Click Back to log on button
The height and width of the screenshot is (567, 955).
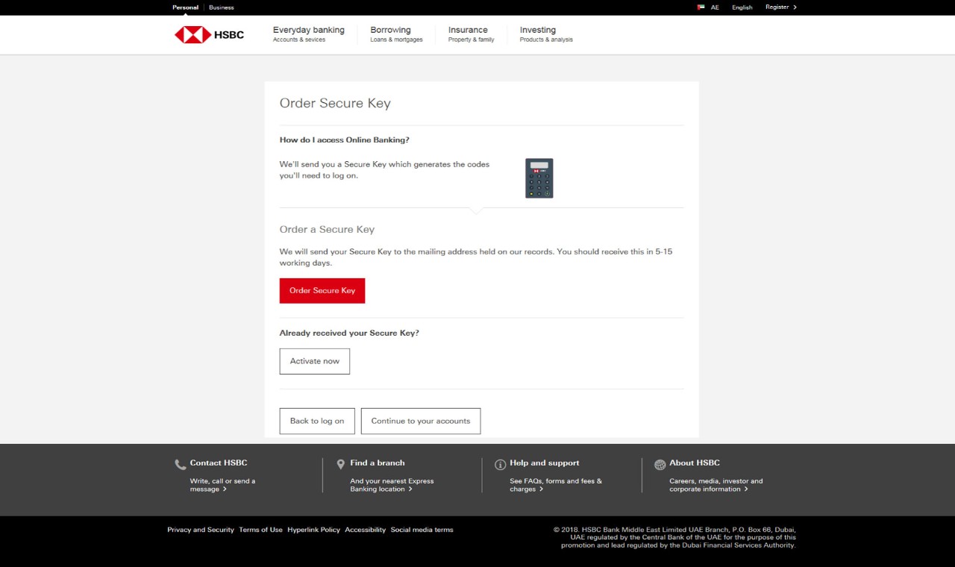317,421
